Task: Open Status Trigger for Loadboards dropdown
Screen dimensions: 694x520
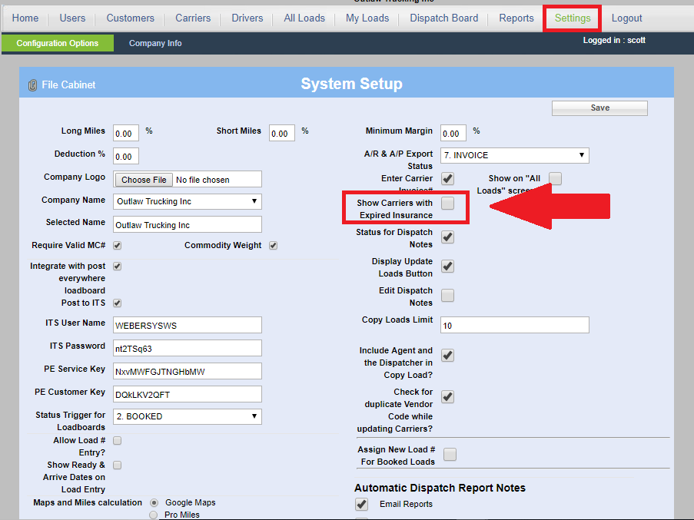Action: 188,416
